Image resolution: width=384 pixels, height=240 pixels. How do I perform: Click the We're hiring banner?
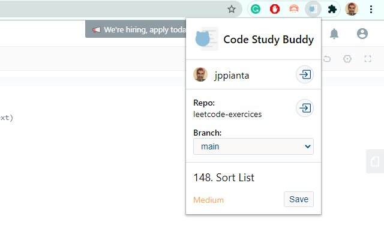click(x=134, y=29)
